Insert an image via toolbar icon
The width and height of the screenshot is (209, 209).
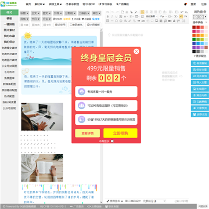[142, 16]
